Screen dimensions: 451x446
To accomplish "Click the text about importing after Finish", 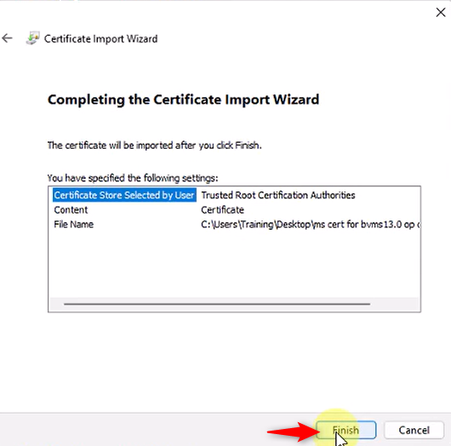I will coord(155,146).
